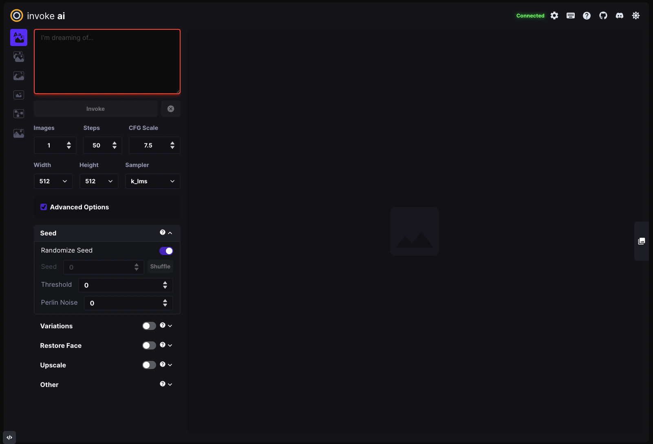Viewport: 653px width, 444px height.
Task: Select the Text to Image tab icon
Action: 19,37
